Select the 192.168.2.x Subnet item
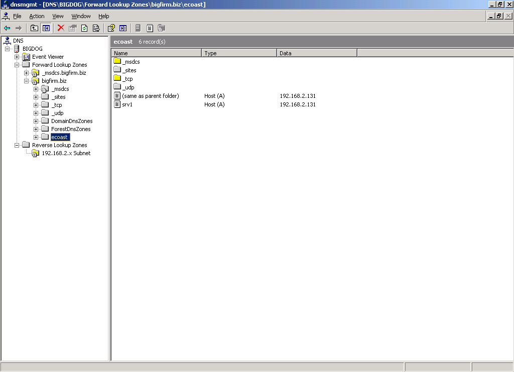 coord(66,153)
